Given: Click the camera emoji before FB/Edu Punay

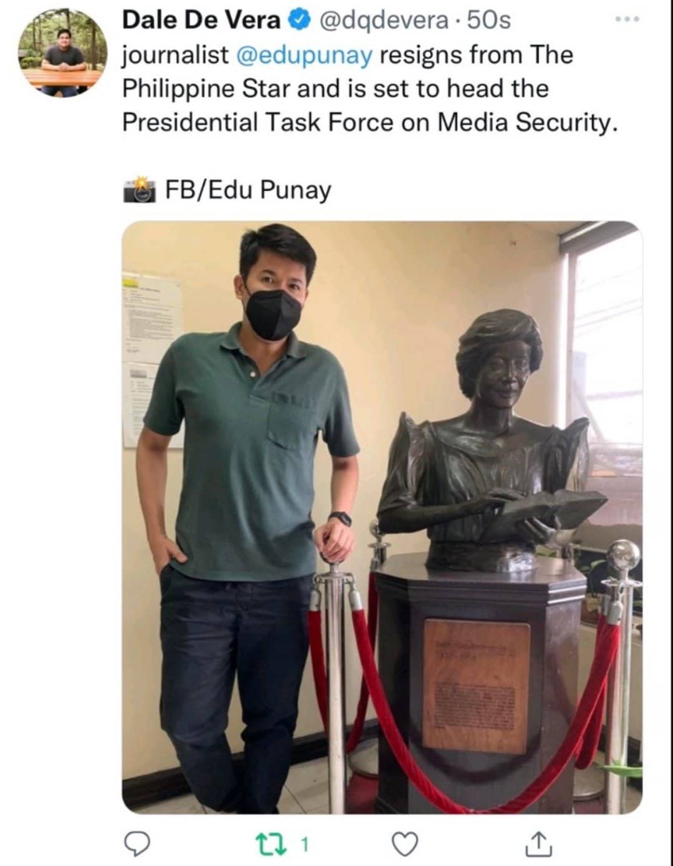Looking at the screenshot, I should tap(139, 189).
